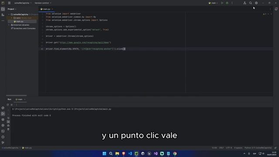The image size is (279, 157).
Task: Open Code With Me user icon
Action: coord(245,3)
